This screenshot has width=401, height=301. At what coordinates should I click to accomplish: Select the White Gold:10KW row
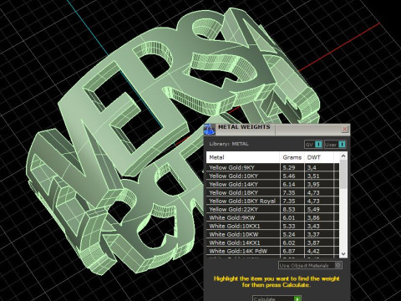[272, 234]
